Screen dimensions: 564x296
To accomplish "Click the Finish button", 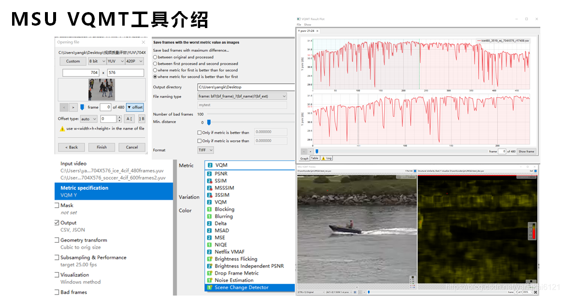I will 102,148.
